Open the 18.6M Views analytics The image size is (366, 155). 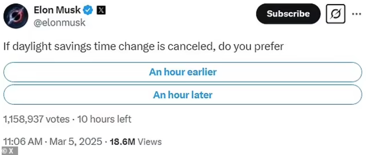(135, 142)
